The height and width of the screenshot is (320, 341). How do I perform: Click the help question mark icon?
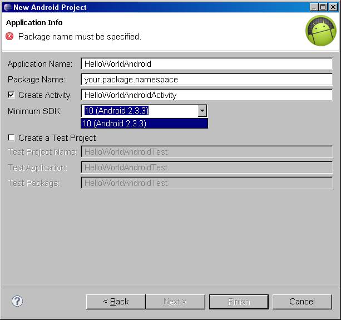pos(17,301)
